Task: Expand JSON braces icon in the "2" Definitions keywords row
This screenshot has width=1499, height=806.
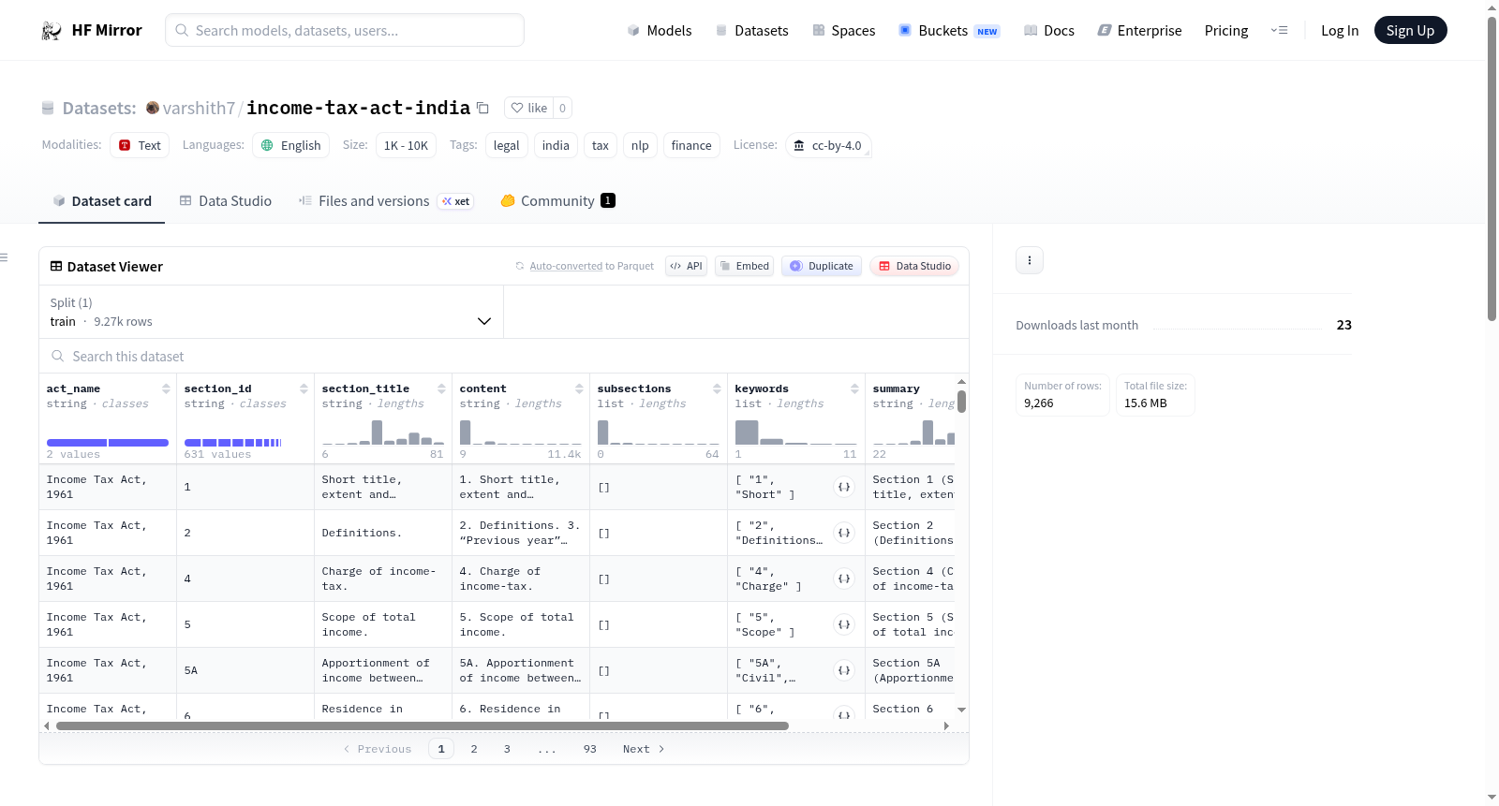Action: point(844,533)
